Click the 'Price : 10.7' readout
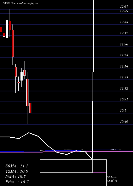Image resolution: width=133 pixels, height=186 pixels. [x=17, y=182]
